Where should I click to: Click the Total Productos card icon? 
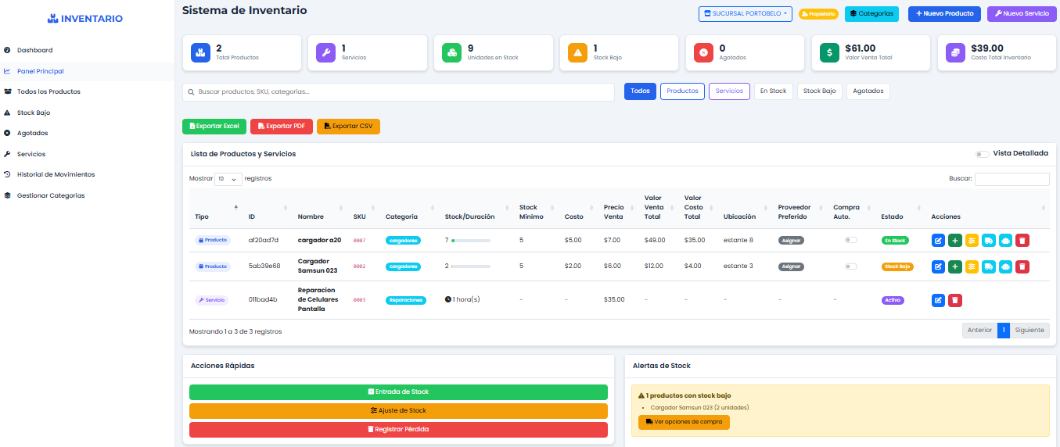pyautogui.click(x=200, y=52)
